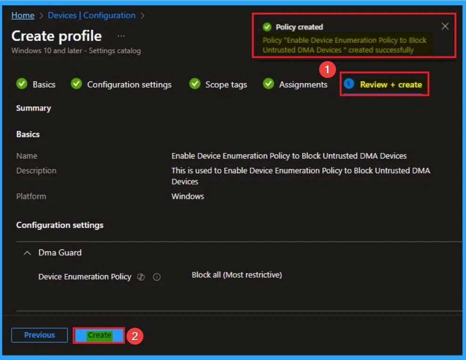
Task: Collapse the Dma Guard section
Action: (27, 253)
